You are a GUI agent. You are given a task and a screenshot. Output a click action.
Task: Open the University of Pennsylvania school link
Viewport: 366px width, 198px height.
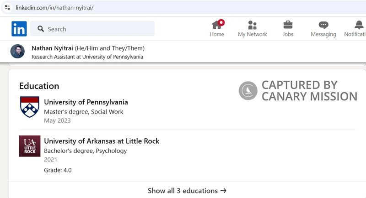(x=86, y=102)
